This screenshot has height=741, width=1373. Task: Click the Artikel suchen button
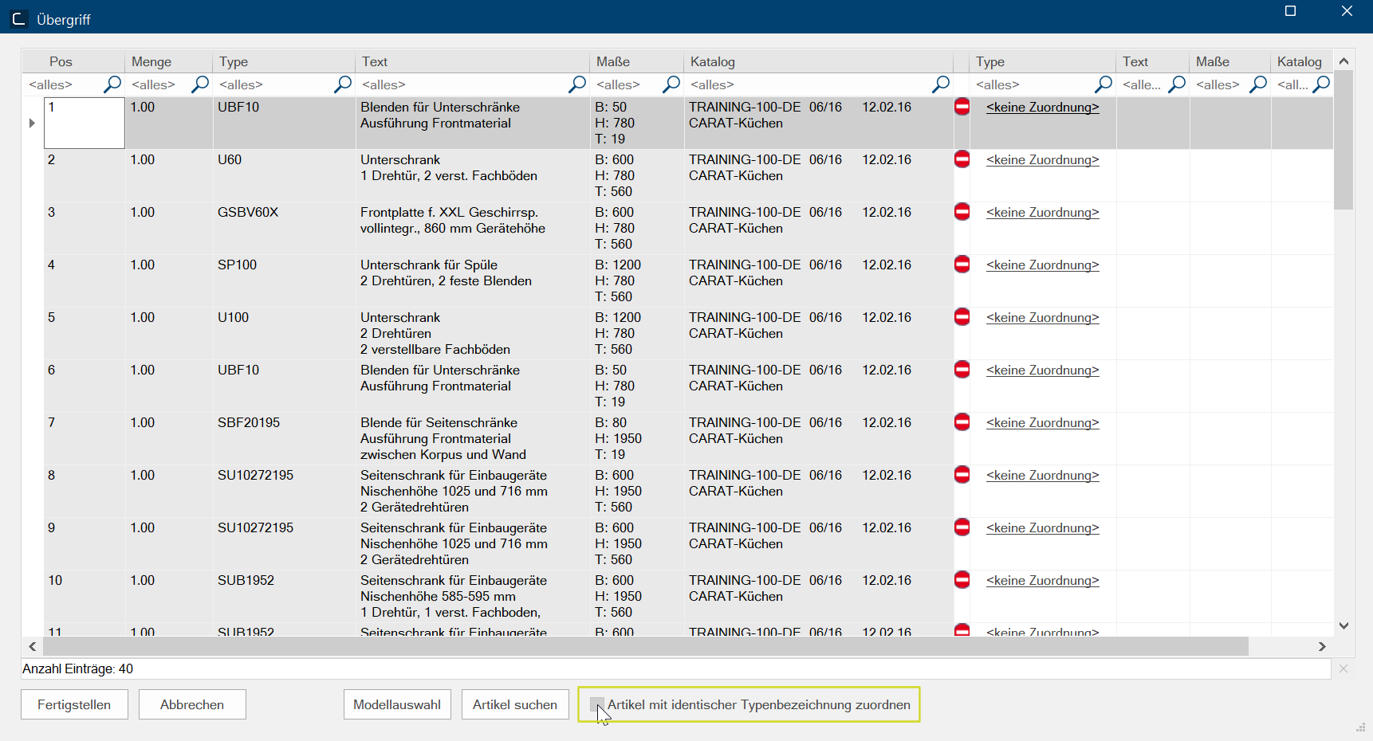click(515, 704)
